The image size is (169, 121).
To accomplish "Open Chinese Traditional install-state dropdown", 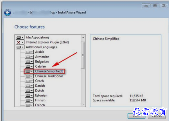I will pos(29,76).
